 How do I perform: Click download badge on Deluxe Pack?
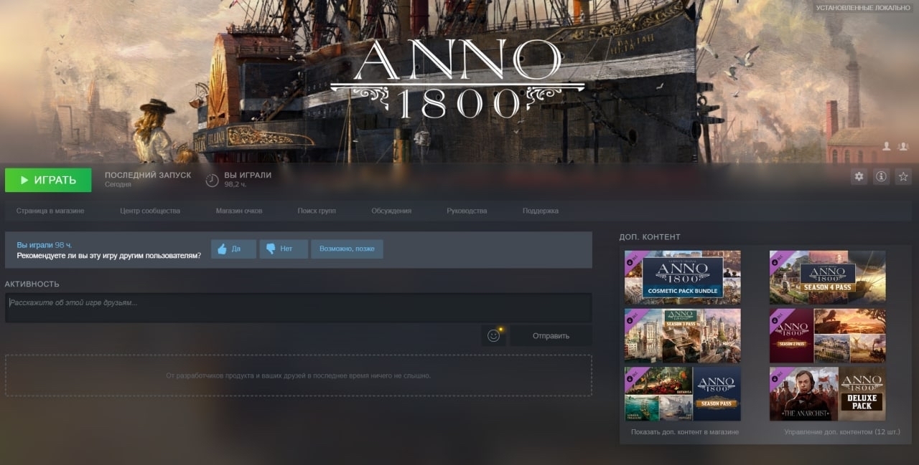[x=775, y=378]
